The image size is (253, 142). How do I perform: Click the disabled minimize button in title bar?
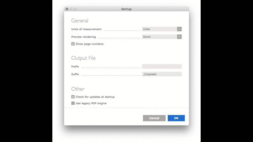coord(71,9)
